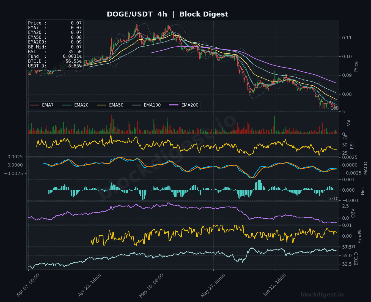Click the BTC.D axis label

[356, 259]
